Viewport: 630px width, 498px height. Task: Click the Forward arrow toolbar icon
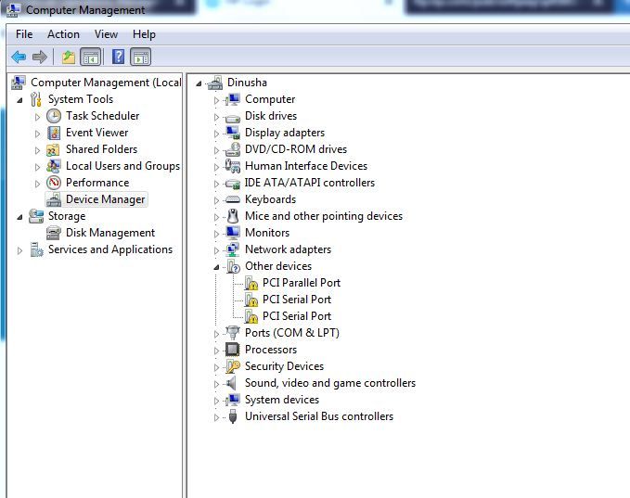coord(40,57)
